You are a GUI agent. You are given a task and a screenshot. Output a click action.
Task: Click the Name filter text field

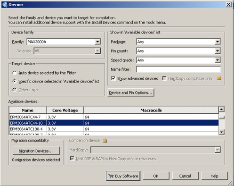pos(178,69)
